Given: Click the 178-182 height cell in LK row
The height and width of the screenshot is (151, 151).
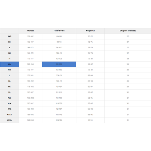Looking at the screenshot, I should pyautogui.click(x=31, y=87).
